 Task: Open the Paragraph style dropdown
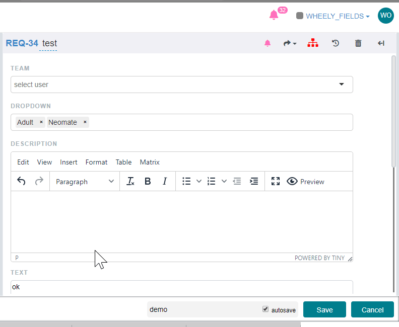85,182
